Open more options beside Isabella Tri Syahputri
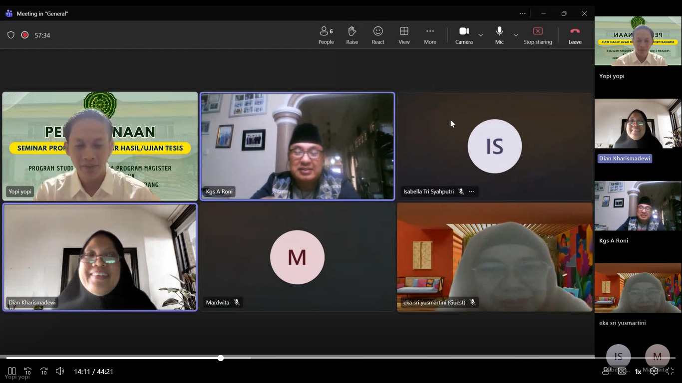The width and height of the screenshot is (682, 383). tap(471, 191)
